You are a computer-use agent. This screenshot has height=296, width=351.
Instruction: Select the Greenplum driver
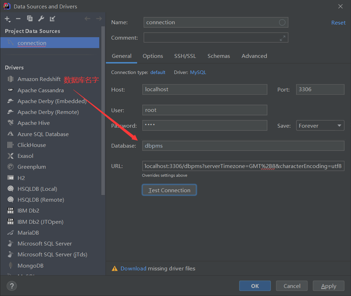32,167
